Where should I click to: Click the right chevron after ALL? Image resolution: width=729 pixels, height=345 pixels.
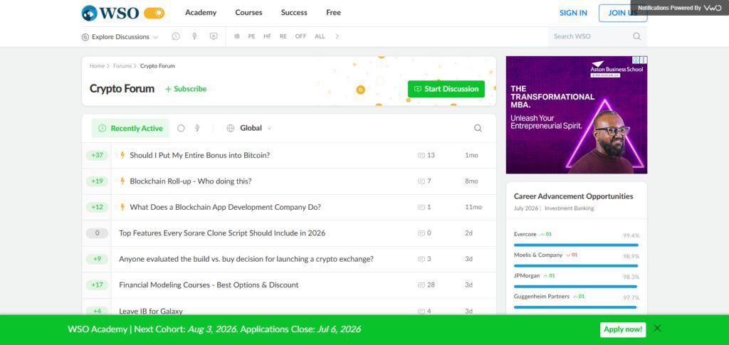pyautogui.click(x=337, y=36)
